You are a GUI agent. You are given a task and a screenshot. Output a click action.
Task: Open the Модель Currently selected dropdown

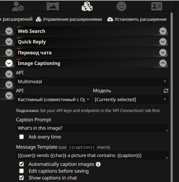pyautogui.click(x=130, y=100)
